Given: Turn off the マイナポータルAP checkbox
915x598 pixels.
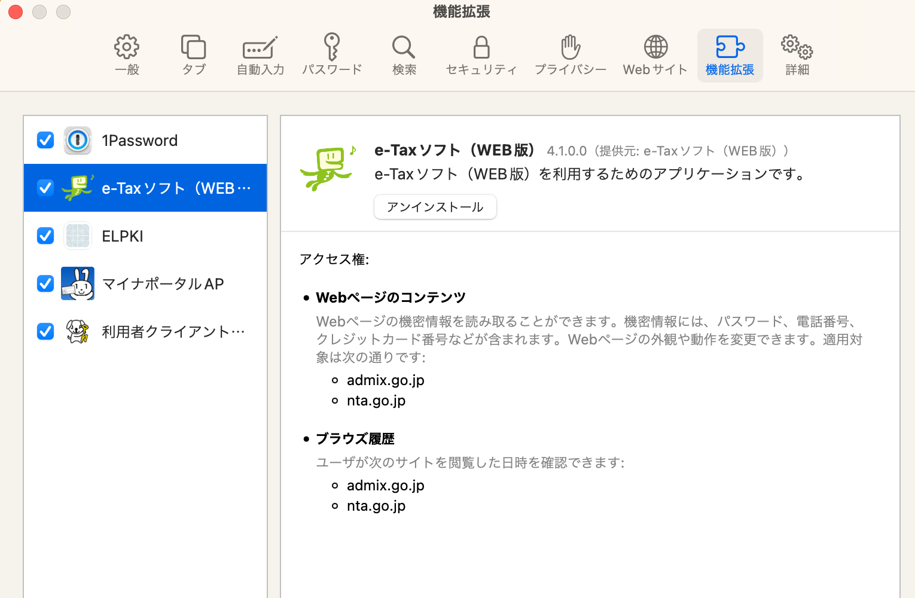Looking at the screenshot, I should pyautogui.click(x=45, y=283).
